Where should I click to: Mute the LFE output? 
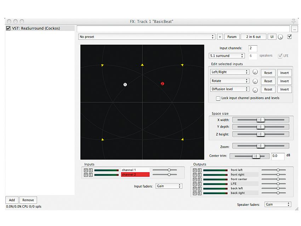click(x=195, y=184)
